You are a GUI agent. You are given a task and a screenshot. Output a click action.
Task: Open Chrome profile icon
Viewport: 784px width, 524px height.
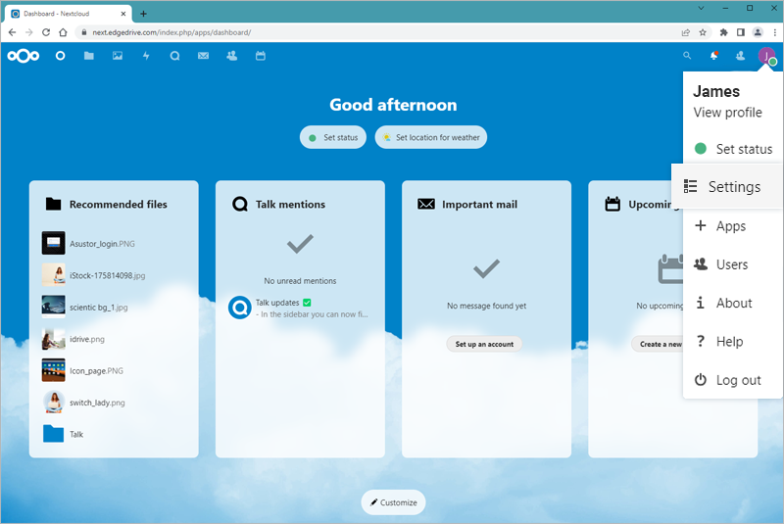[758, 32]
